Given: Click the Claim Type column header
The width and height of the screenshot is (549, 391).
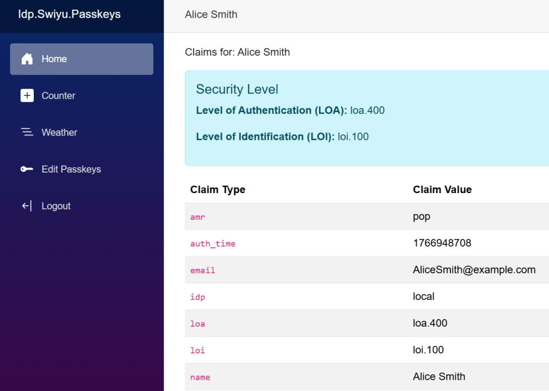Looking at the screenshot, I should [218, 189].
